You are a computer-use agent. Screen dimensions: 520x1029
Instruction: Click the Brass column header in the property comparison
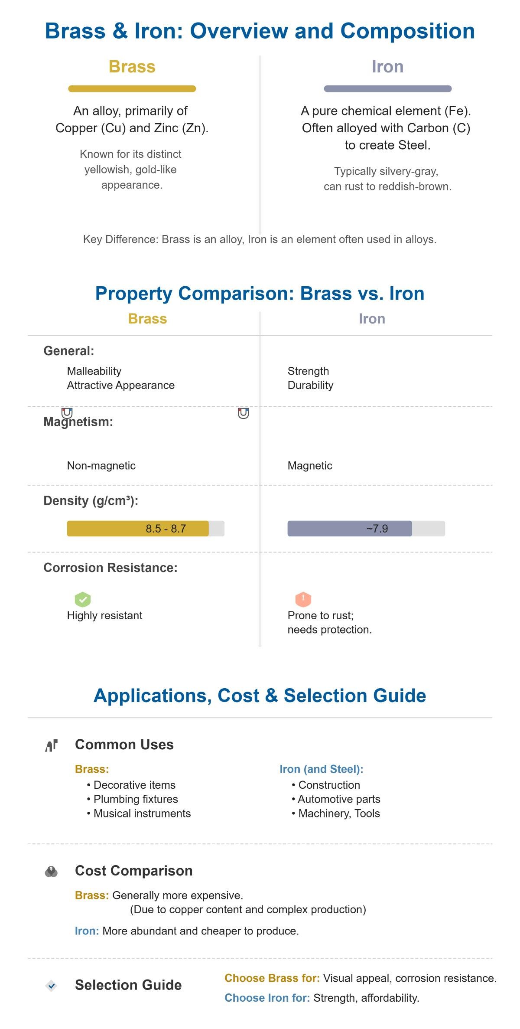click(x=147, y=319)
